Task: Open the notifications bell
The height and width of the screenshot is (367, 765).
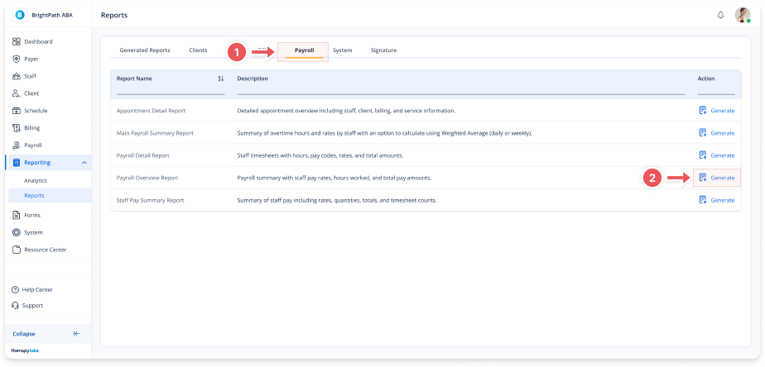Action: (720, 15)
